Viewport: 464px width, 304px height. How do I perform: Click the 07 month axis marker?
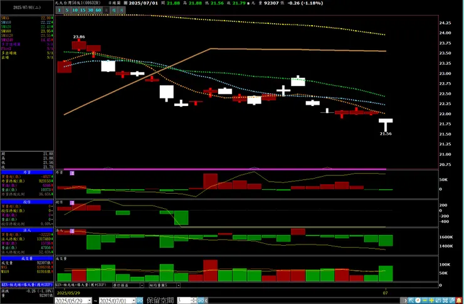click(x=385, y=293)
